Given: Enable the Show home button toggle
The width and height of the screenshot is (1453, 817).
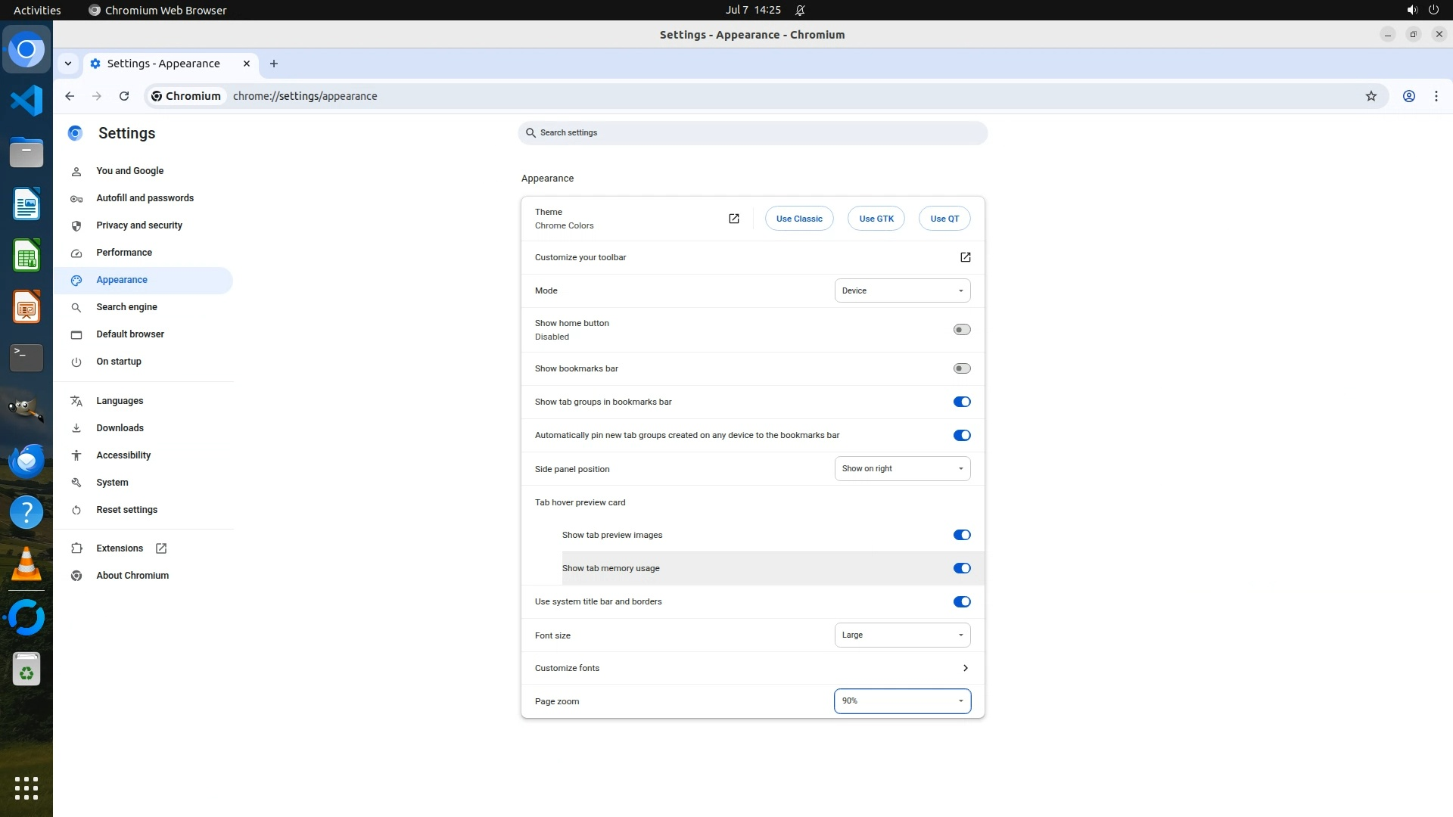Looking at the screenshot, I should click(961, 330).
